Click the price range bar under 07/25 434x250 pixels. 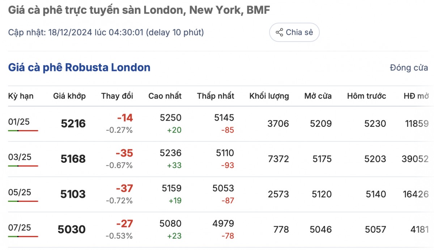[x=23, y=236]
